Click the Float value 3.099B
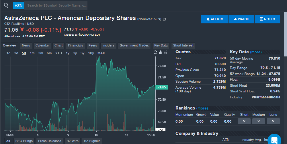Image resolution: width=287 pixels, height=144 pixels. click(274, 80)
